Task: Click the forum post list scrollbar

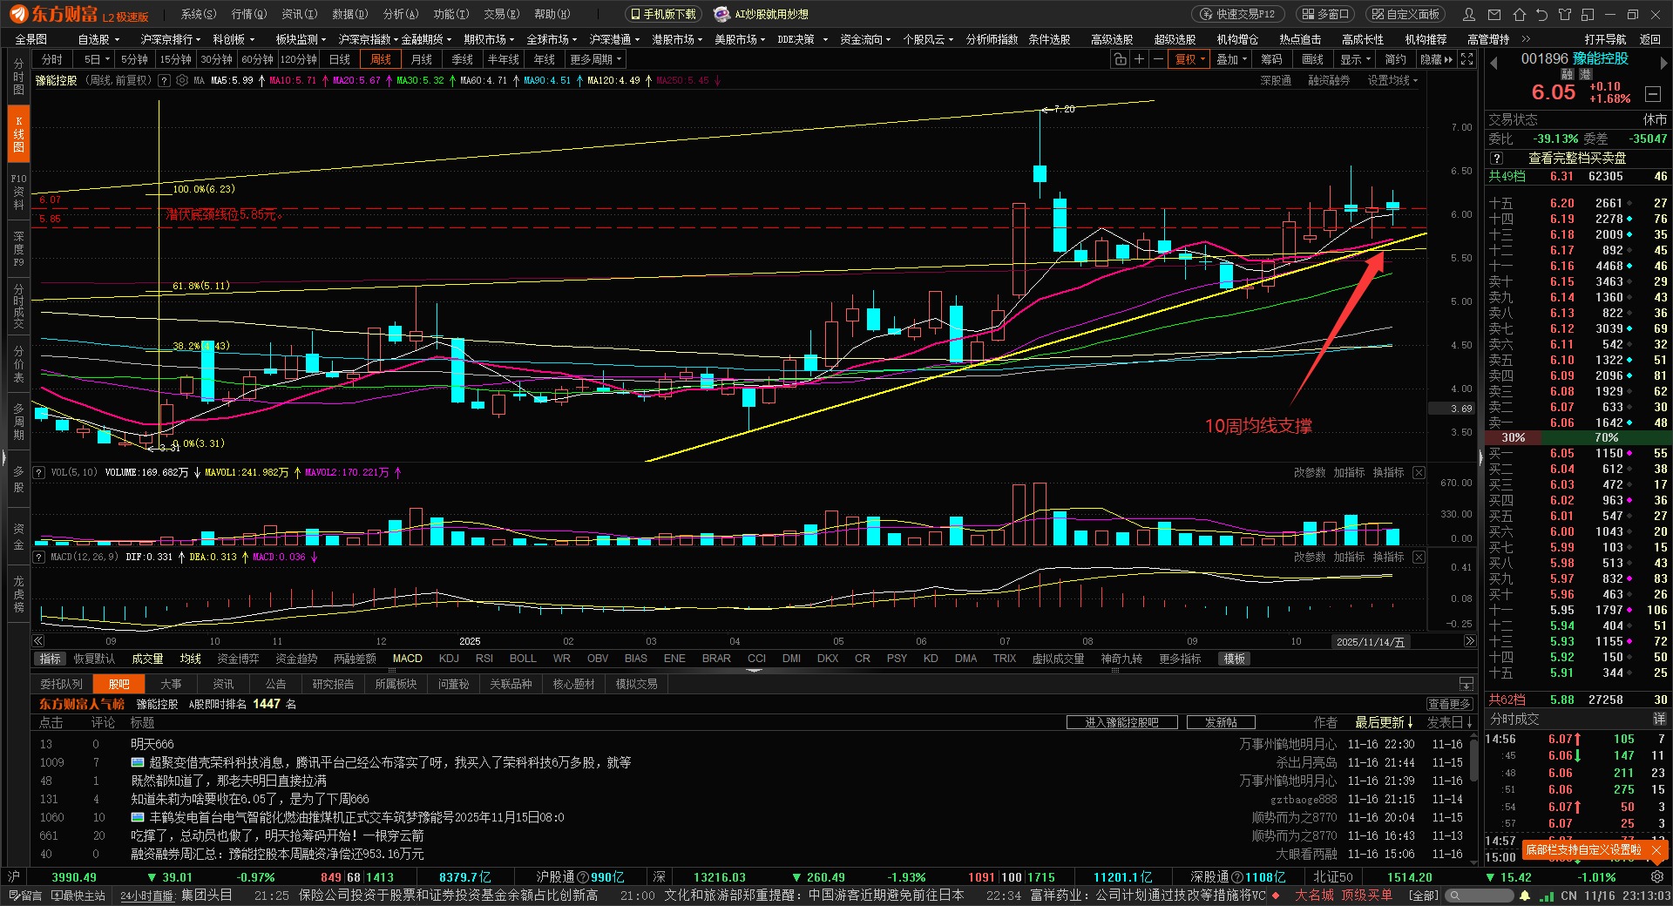Action: (x=1473, y=759)
